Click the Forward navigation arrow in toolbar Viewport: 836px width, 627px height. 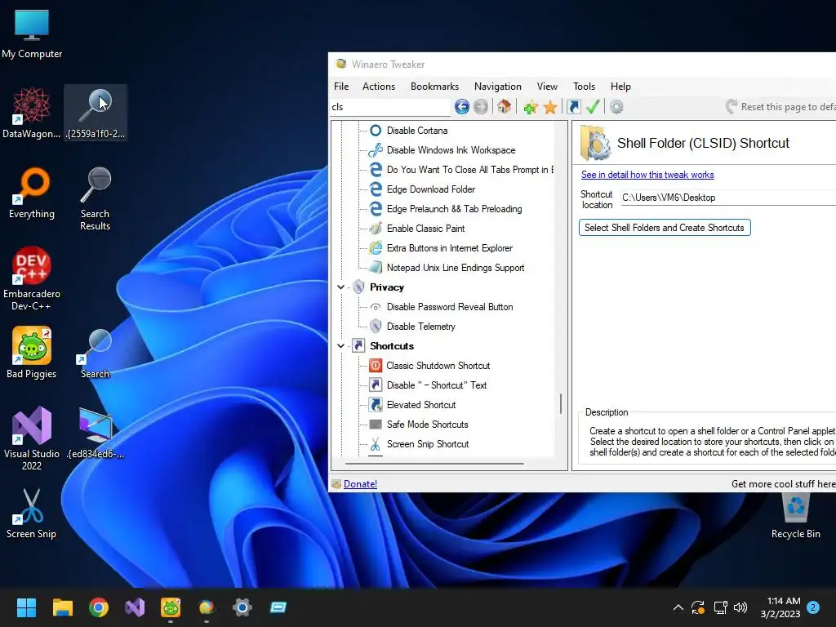[481, 107]
